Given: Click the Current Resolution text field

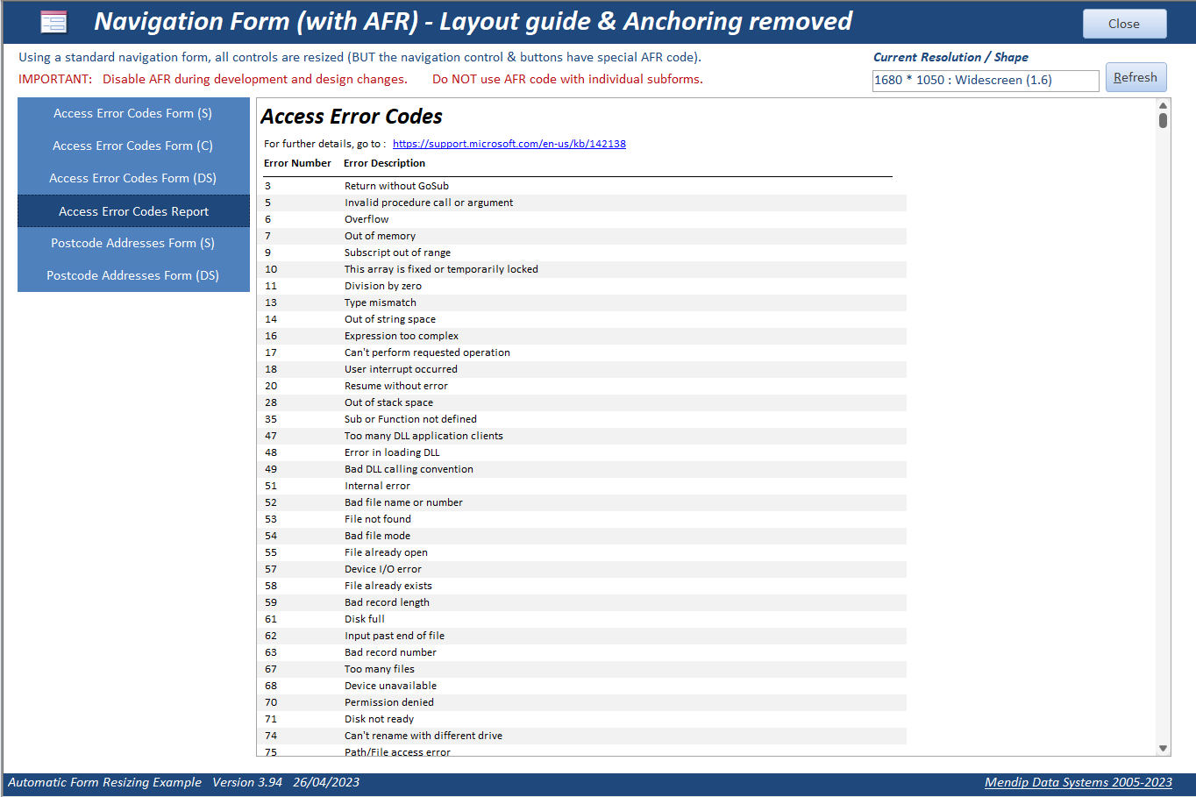Looking at the screenshot, I should click(986, 80).
